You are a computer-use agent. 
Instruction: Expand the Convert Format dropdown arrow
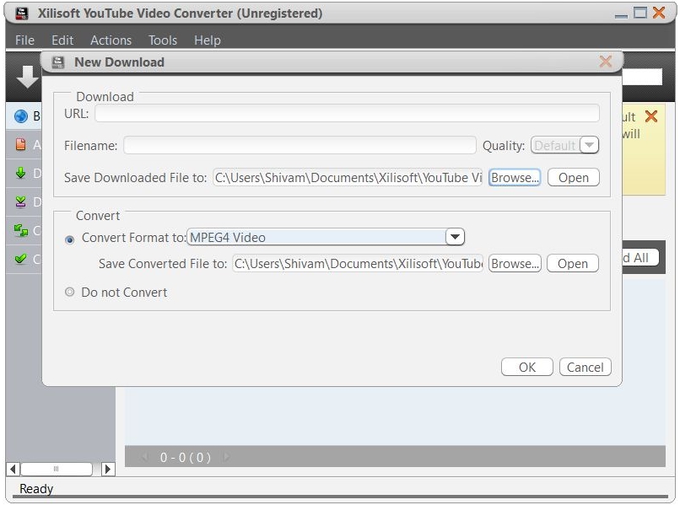point(455,237)
